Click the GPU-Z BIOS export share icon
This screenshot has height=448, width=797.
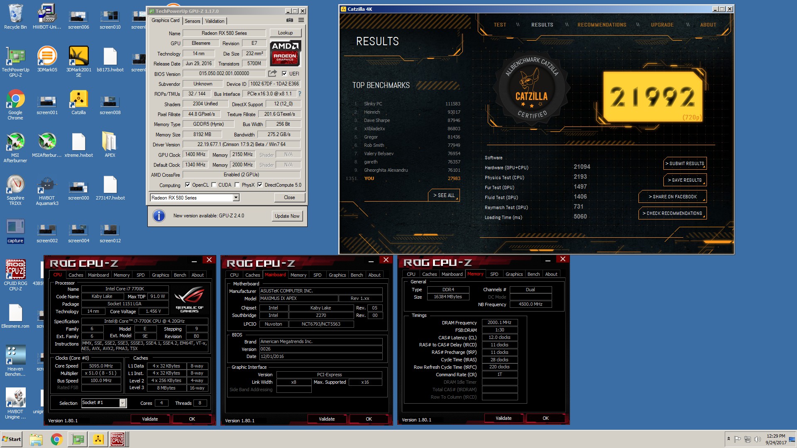272,73
